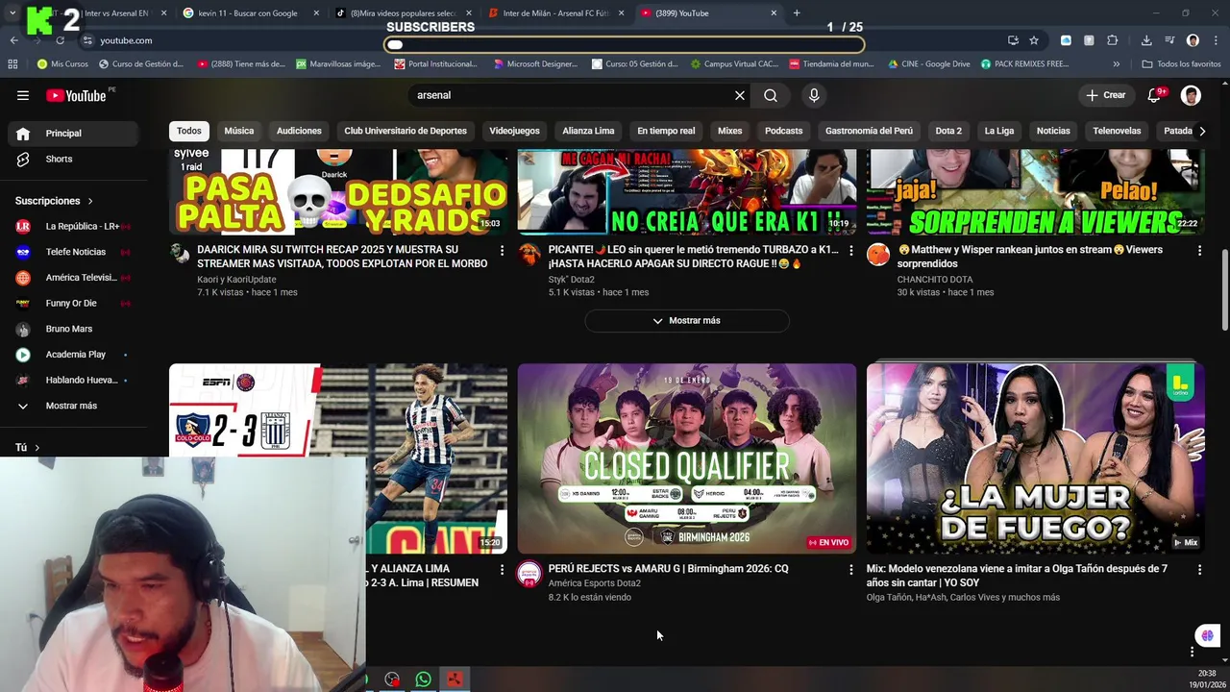
Task: Open Academia Play subscription
Action: 73,355
